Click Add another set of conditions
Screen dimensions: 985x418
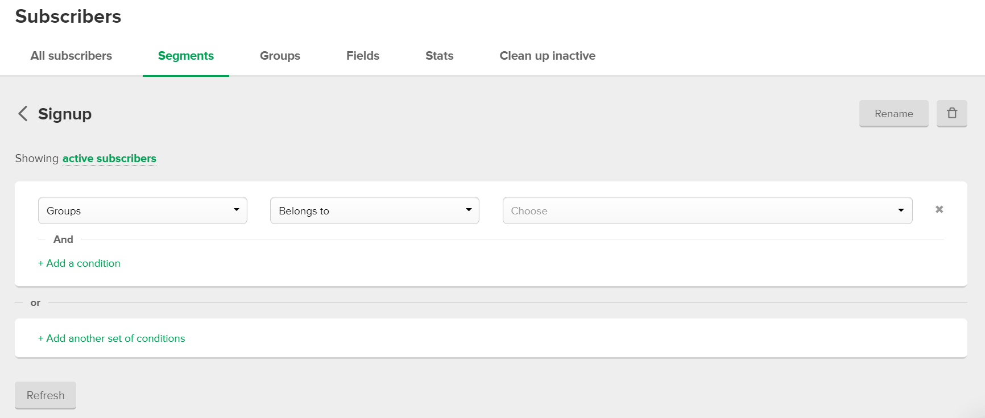[x=111, y=338]
